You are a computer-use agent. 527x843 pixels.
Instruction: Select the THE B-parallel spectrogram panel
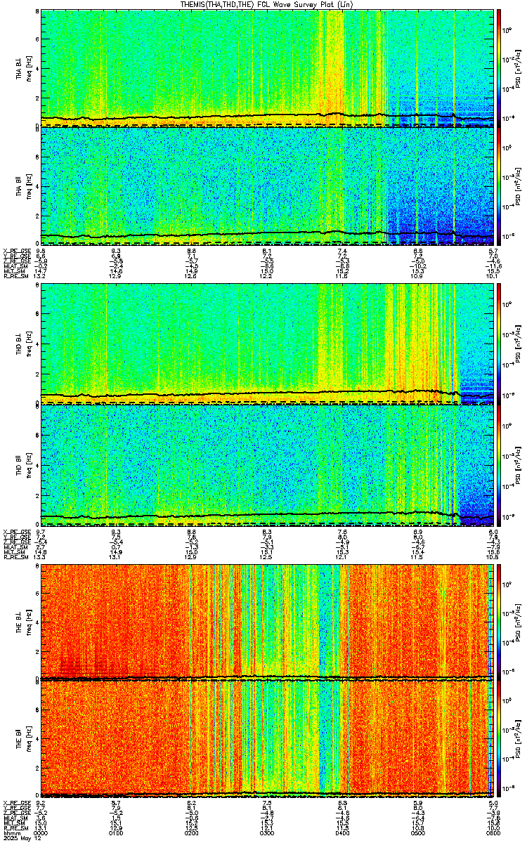(267, 738)
